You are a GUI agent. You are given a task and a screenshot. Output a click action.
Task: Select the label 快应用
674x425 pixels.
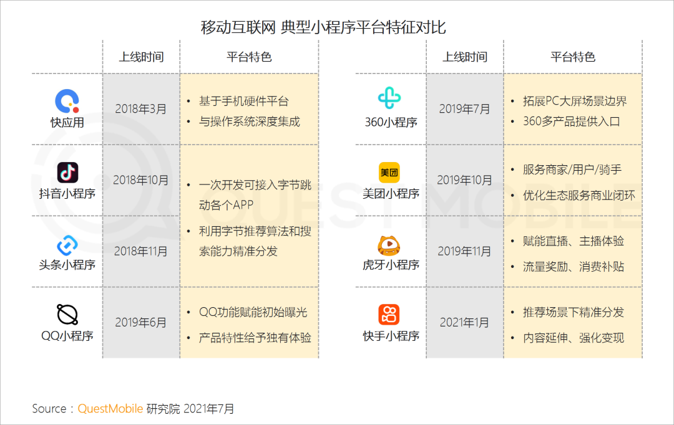pos(67,122)
